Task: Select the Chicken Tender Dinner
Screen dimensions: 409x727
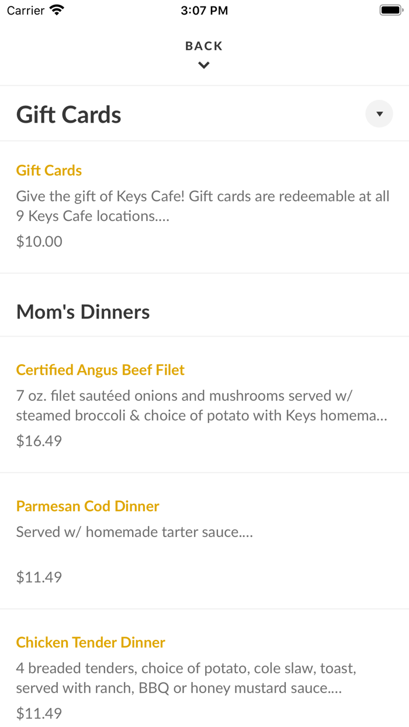Action: tap(91, 642)
